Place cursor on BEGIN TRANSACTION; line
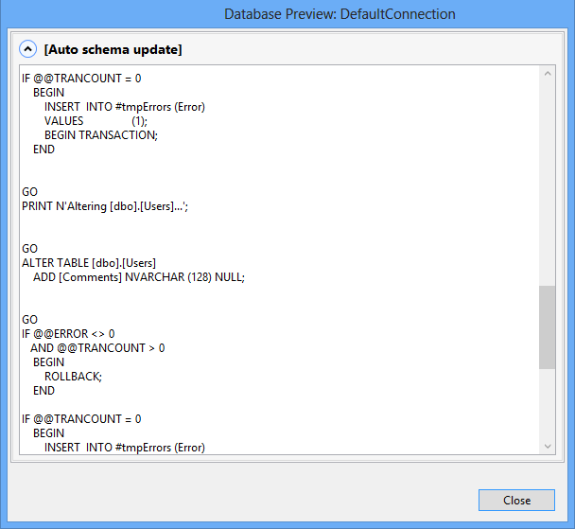Viewport: 575px width, 529px height. (100, 134)
